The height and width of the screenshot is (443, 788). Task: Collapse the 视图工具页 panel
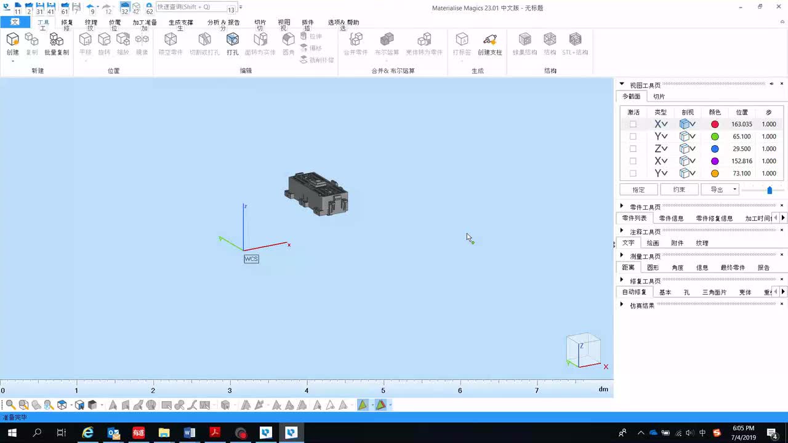pos(622,84)
